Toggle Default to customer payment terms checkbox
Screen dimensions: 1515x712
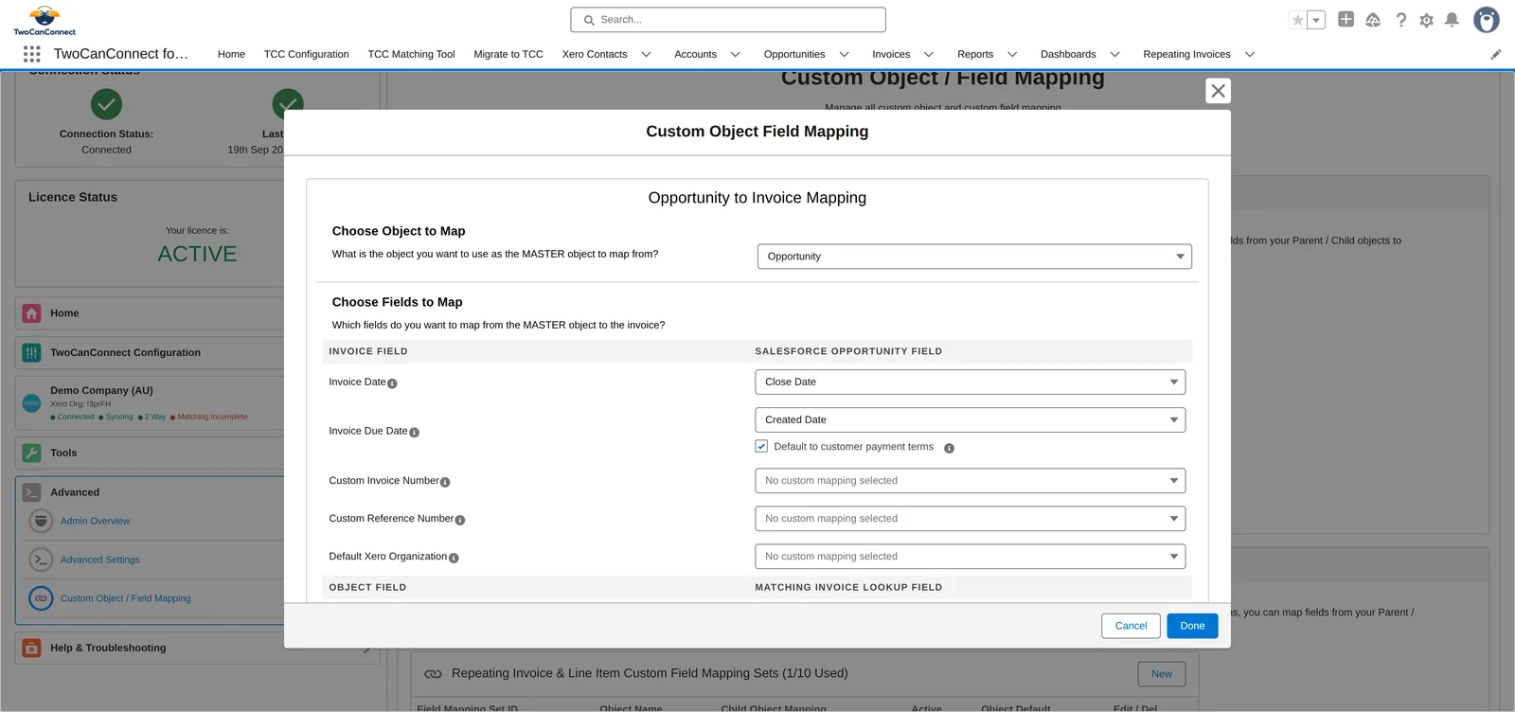[x=761, y=446]
